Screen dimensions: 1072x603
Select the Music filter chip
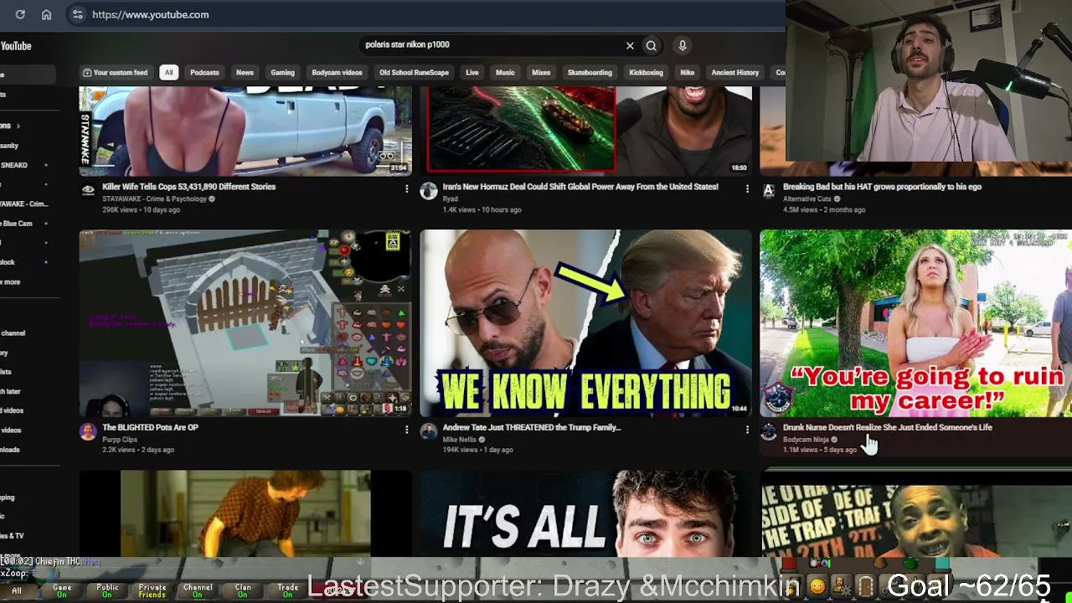pyautogui.click(x=505, y=73)
